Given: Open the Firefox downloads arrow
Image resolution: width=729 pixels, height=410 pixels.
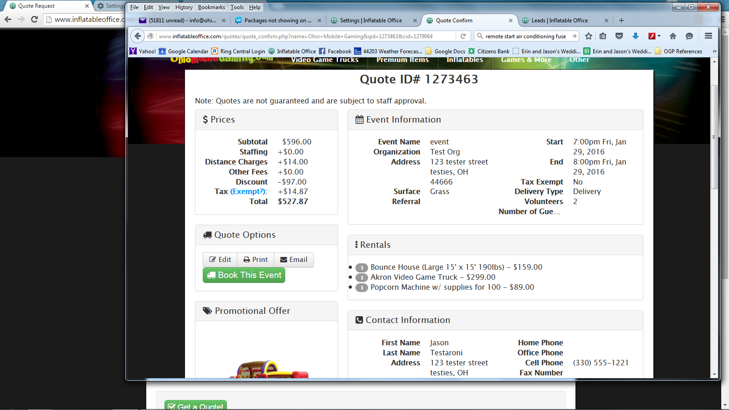Looking at the screenshot, I should point(635,36).
